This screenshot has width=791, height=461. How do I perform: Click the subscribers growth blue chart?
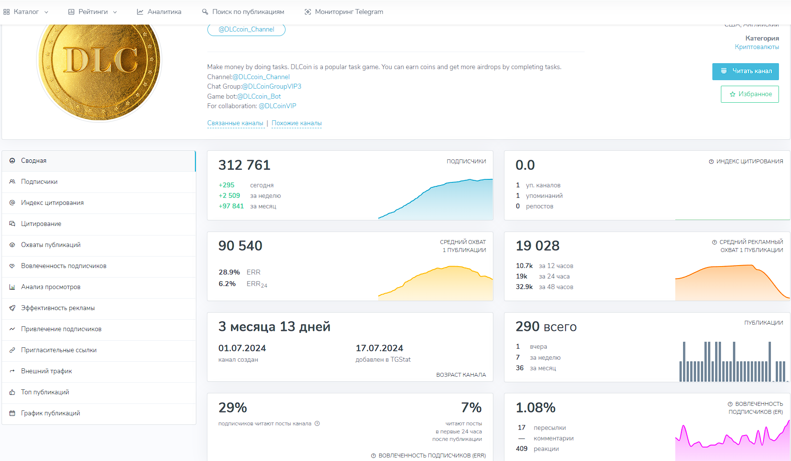(x=435, y=199)
